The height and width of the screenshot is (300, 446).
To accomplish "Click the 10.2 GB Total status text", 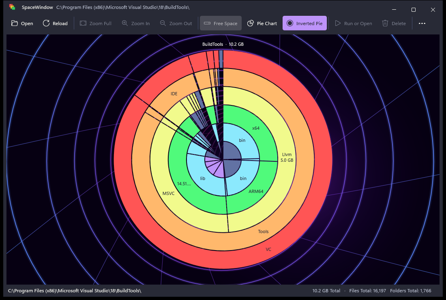I will [x=326, y=291].
